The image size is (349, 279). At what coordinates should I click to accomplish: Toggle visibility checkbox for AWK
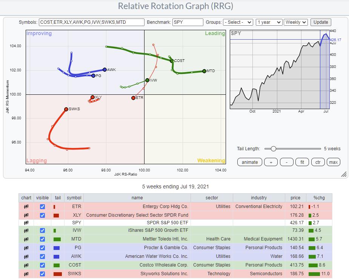pyautogui.click(x=42, y=256)
